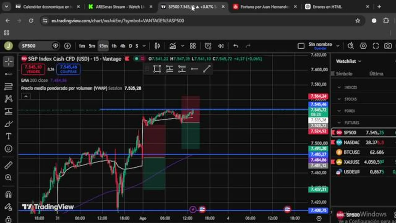
Task: Select NASDAC in the watchlist
Action: 364,142
